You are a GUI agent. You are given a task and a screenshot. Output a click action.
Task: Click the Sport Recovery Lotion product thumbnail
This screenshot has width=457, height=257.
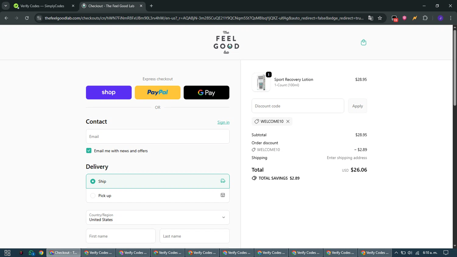[261, 82]
